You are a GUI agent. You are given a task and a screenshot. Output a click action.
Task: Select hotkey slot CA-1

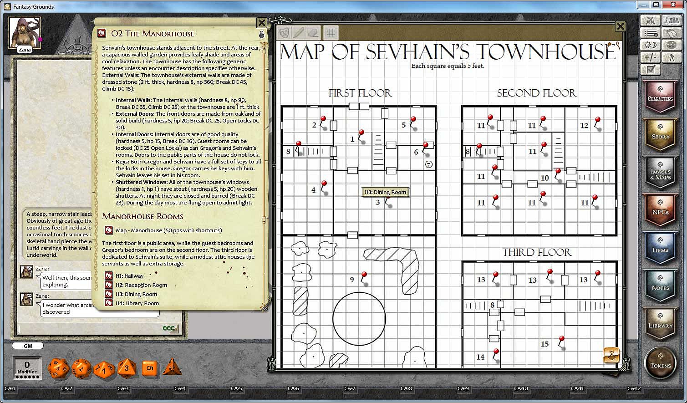10,388
